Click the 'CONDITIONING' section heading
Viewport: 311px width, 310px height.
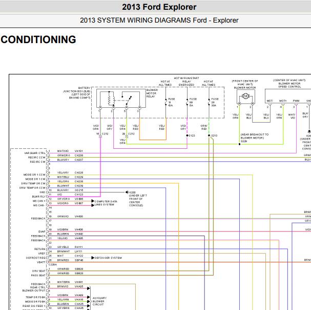[x=38, y=40]
